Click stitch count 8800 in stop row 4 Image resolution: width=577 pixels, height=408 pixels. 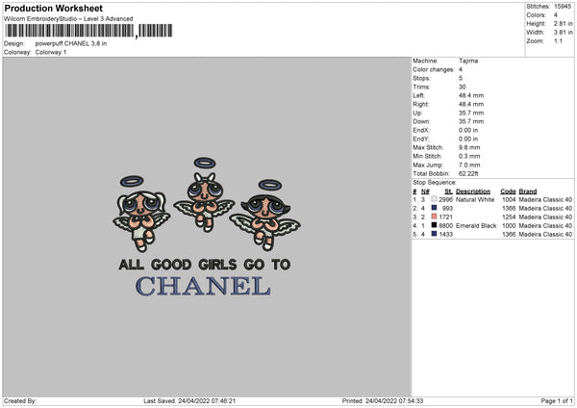[445, 225]
